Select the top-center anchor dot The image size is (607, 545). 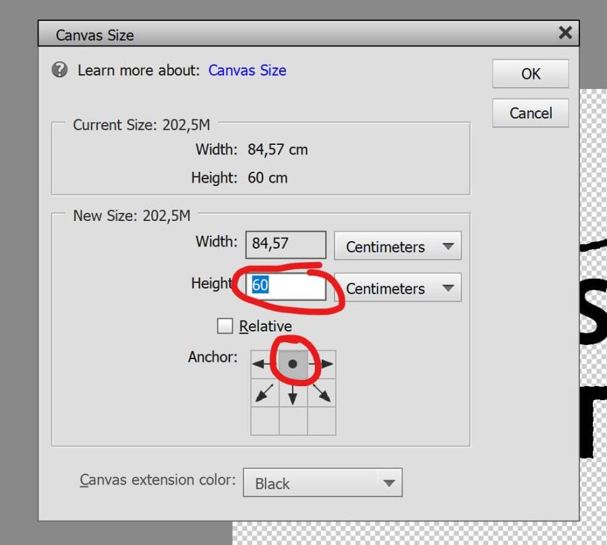pos(293,364)
